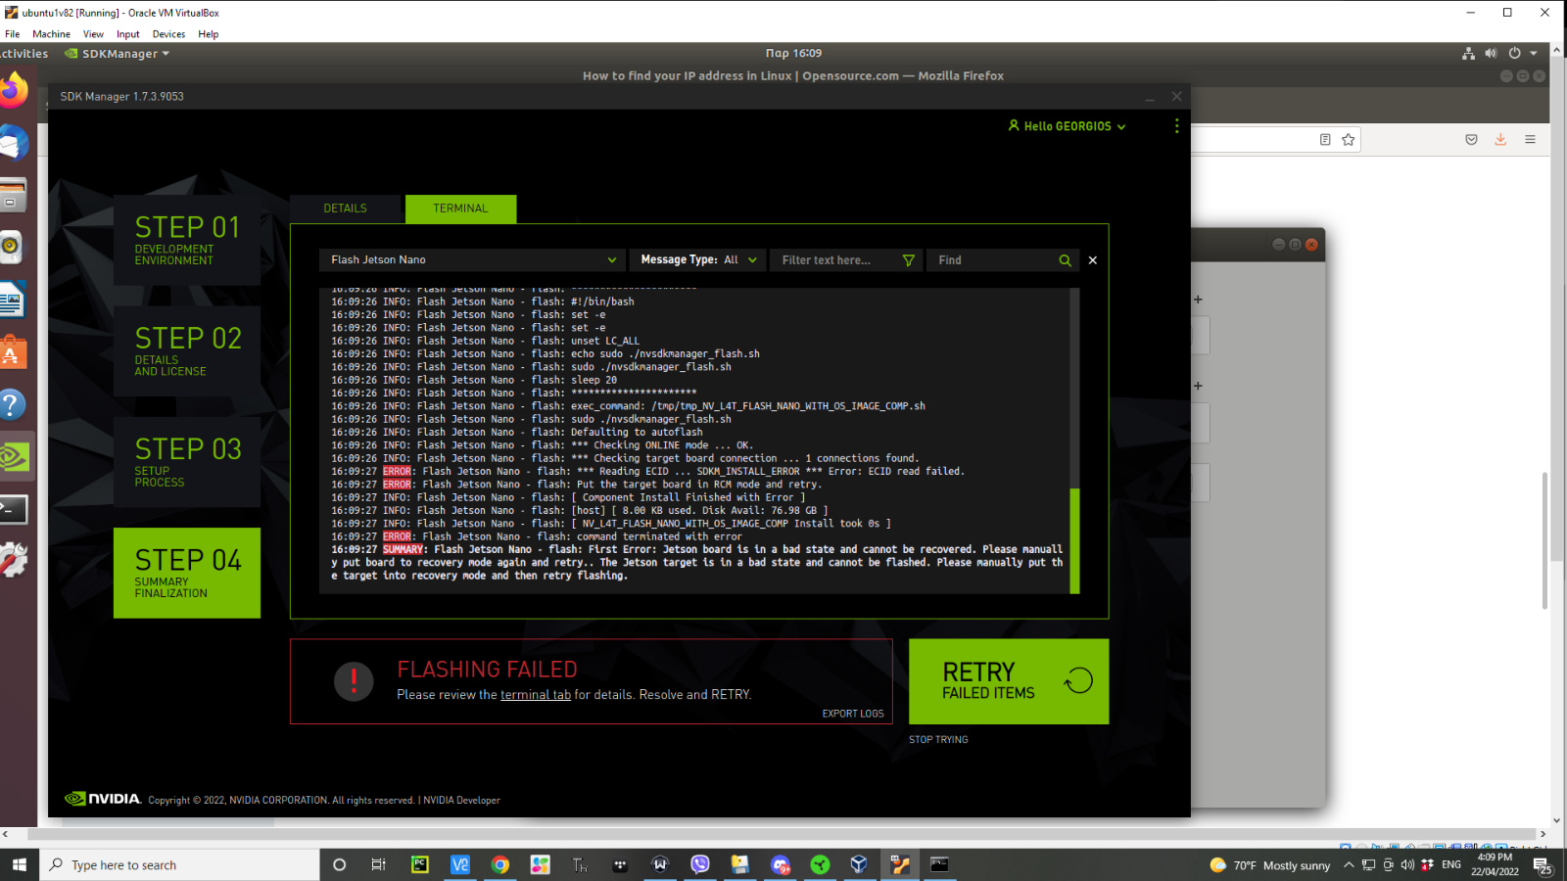Screen dimensions: 1567x881
Task: Open Viber from Windows taskbar
Action: click(x=700, y=864)
